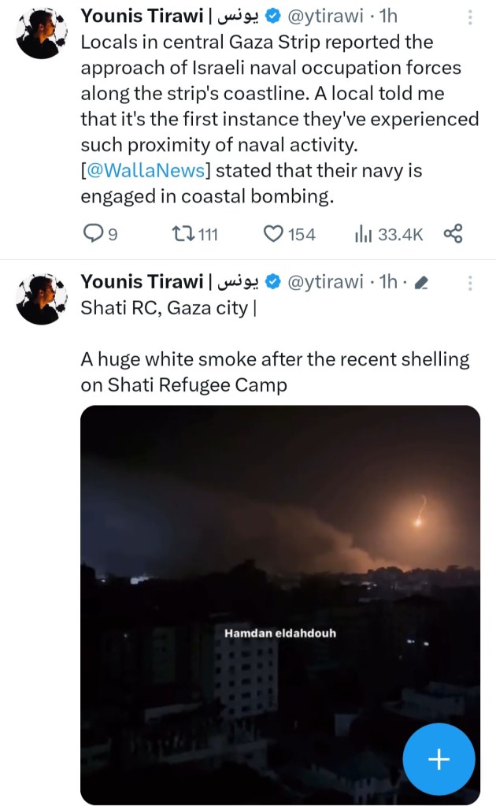The height and width of the screenshot is (806, 496).
Task: Share the first tweet
Action: (453, 234)
